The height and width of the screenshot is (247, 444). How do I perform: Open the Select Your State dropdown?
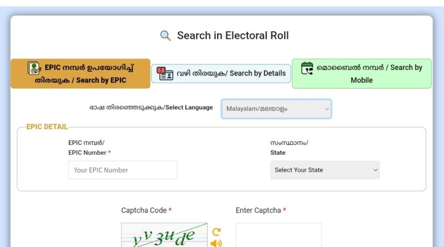pyautogui.click(x=325, y=170)
